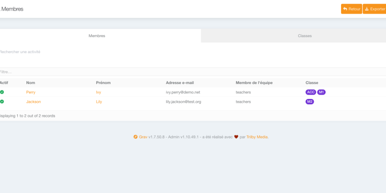Click the Exporter button
This screenshot has width=386, height=193.
pyautogui.click(x=374, y=9)
